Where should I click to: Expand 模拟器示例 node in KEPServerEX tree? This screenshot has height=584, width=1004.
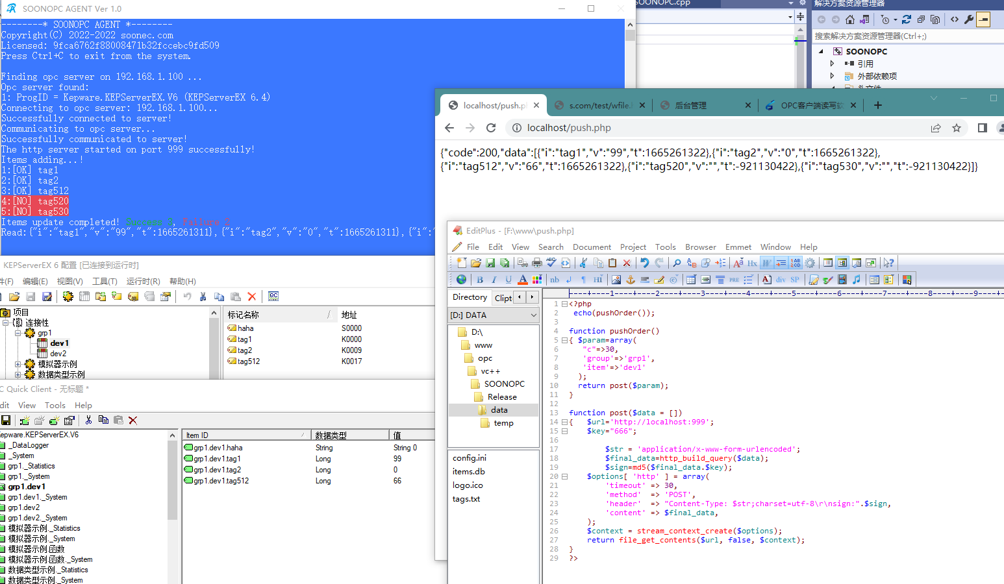18,364
